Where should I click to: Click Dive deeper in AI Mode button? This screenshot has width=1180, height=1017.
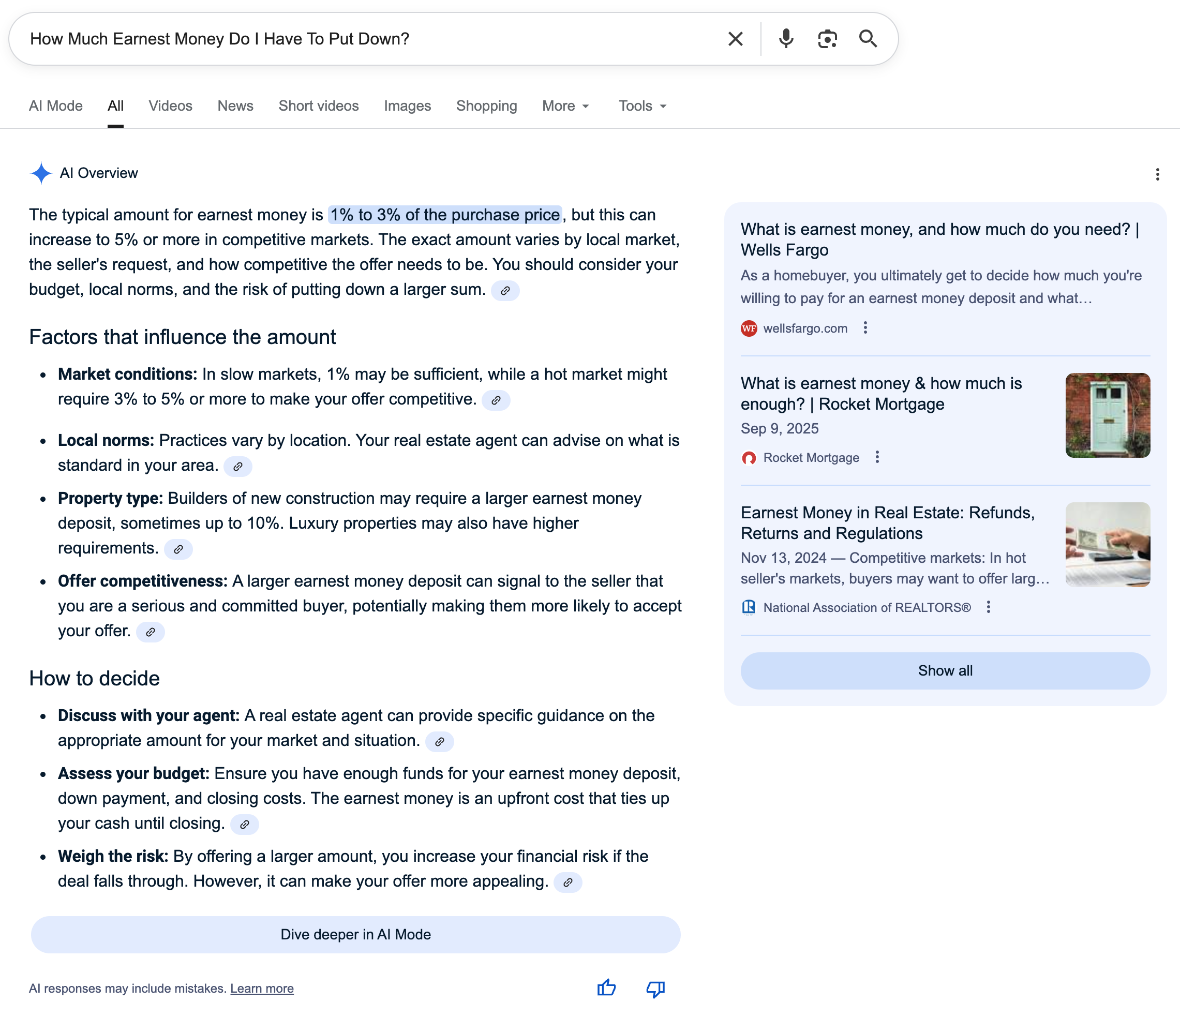tap(355, 934)
